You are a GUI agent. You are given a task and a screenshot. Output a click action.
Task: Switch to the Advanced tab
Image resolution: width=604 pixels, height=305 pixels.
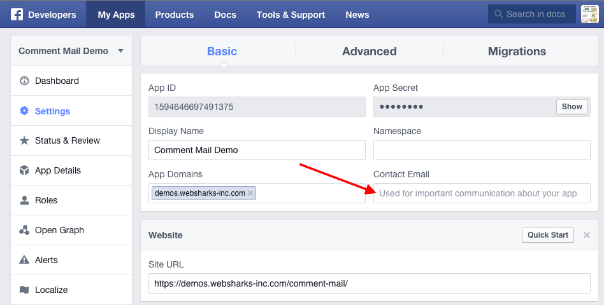370,51
